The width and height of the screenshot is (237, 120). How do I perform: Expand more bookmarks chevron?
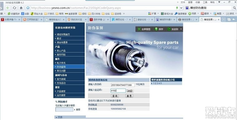124,14
